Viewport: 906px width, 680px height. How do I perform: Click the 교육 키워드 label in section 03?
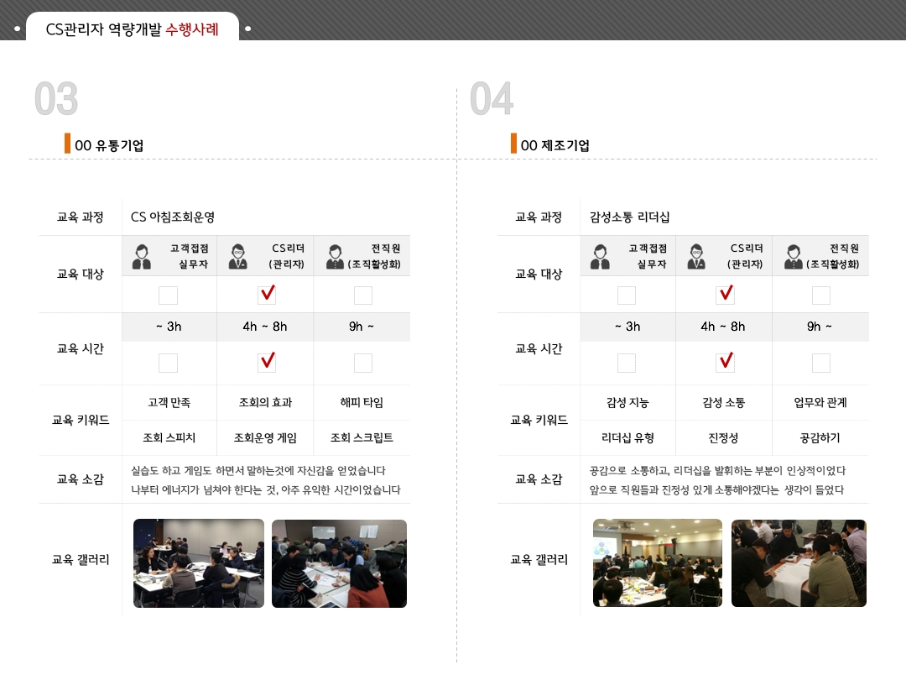coord(81,420)
